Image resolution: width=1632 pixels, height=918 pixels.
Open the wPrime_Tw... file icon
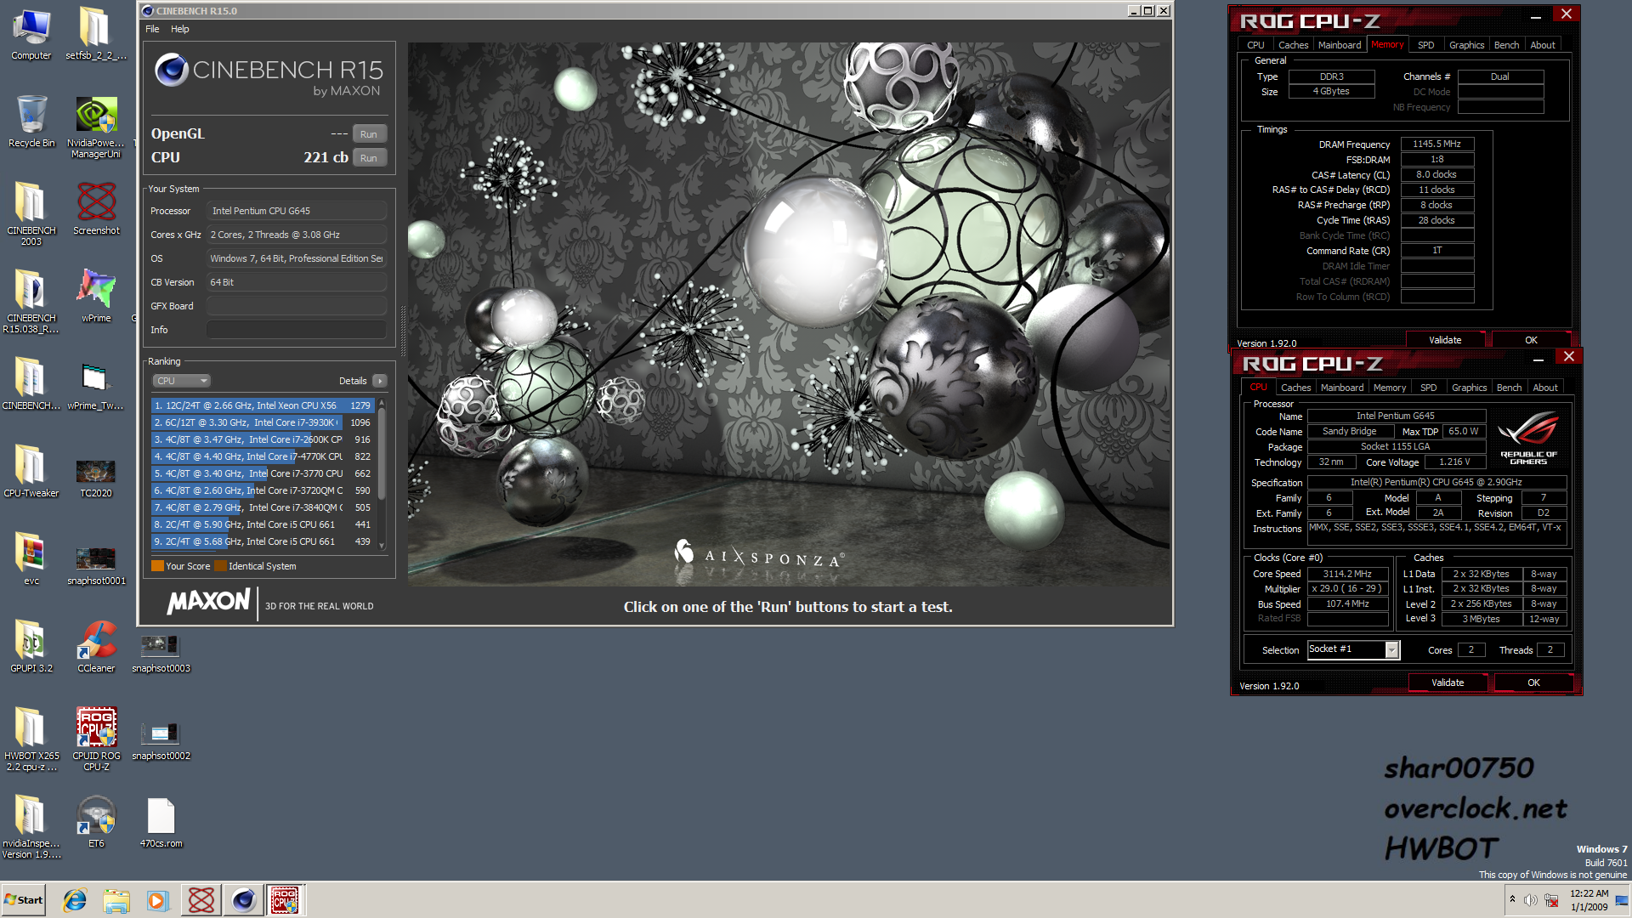(96, 385)
